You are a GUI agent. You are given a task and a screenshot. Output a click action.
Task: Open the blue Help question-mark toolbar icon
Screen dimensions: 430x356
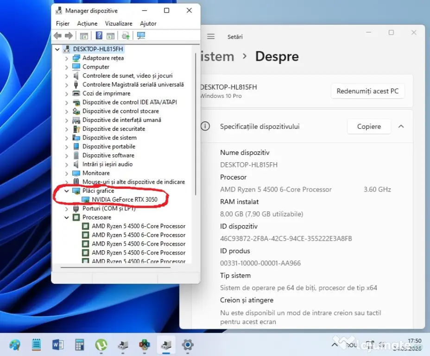(99, 35)
